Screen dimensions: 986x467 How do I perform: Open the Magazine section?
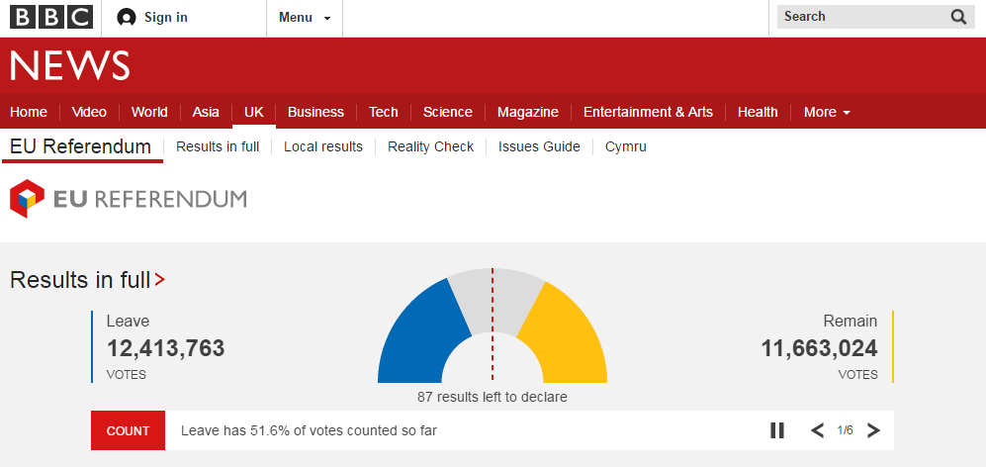(527, 112)
